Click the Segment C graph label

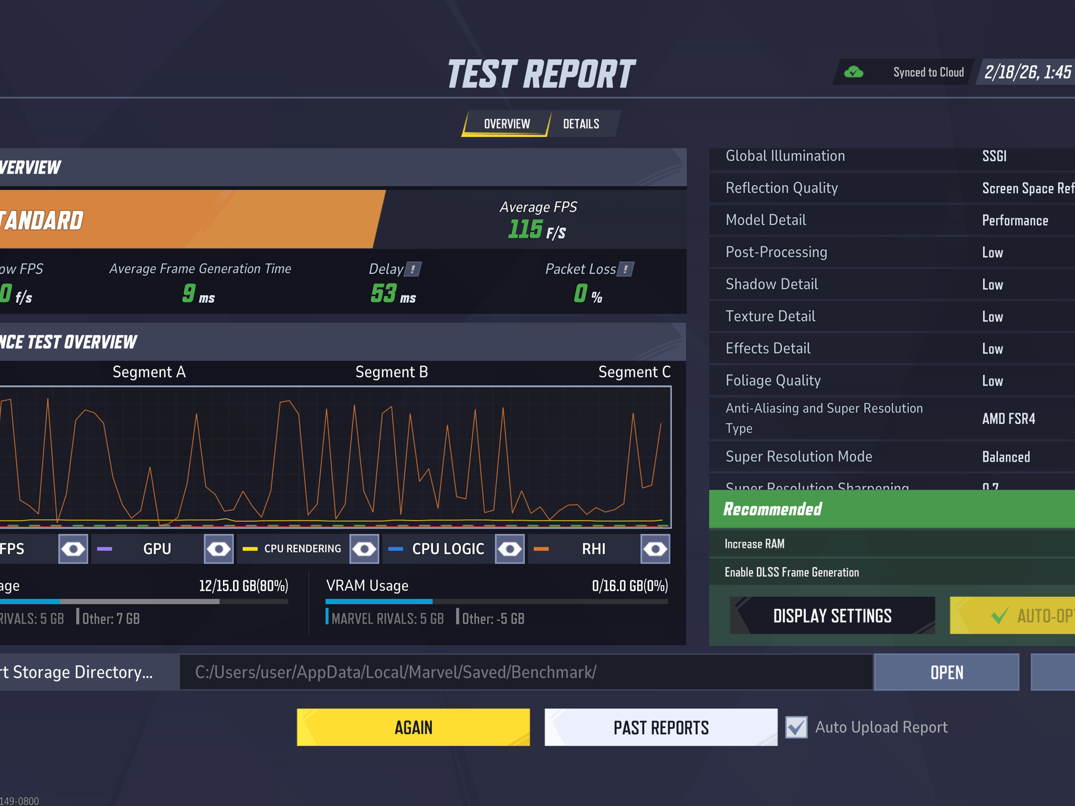tap(634, 372)
